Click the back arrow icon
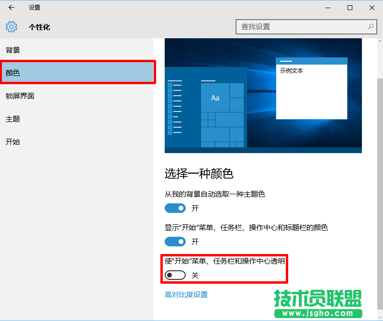The width and height of the screenshot is (383, 321). pyautogui.click(x=11, y=8)
